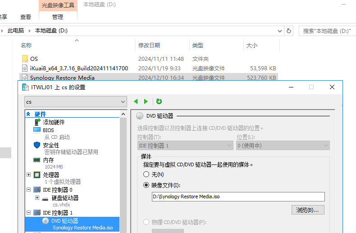Expand the 硬盘驱动器 tree node

(37, 198)
